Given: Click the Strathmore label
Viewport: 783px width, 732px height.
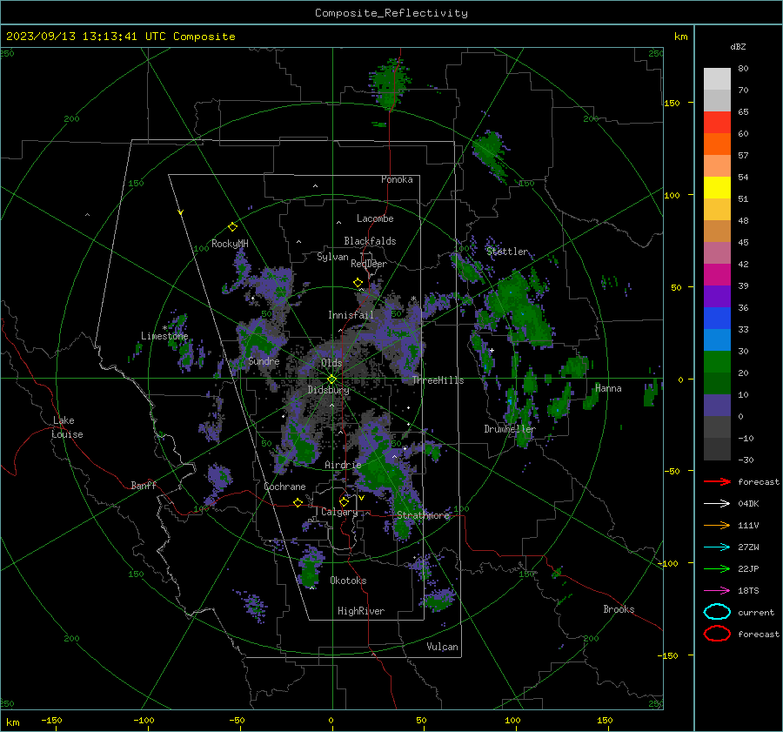Looking at the screenshot, I should 423,515.
